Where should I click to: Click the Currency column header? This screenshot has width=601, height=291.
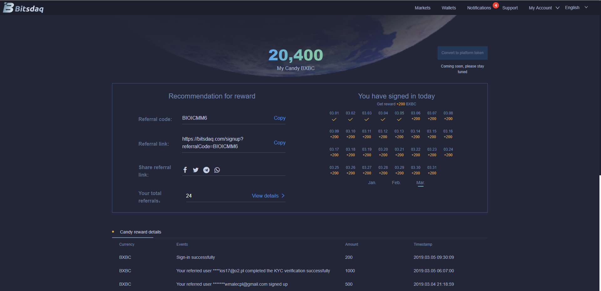coord(127,244)
